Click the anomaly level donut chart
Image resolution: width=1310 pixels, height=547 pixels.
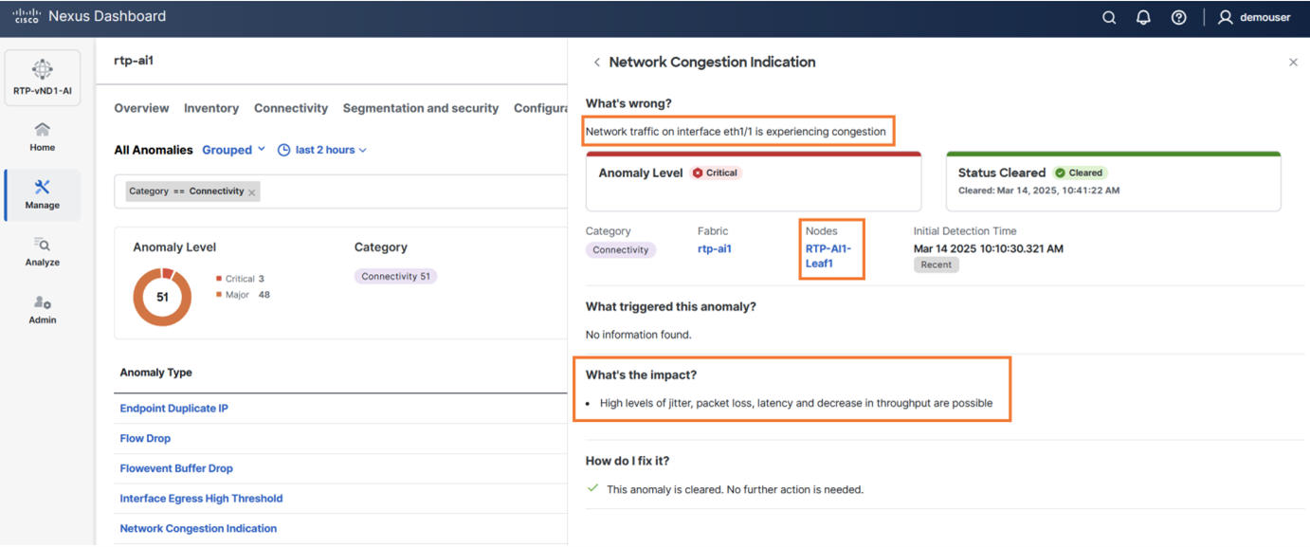click(x=162, y=297)
